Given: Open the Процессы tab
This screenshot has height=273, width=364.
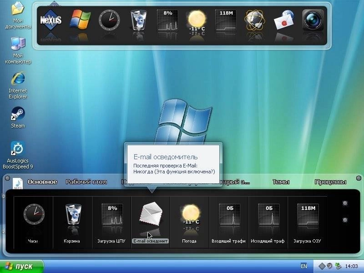Looking at the screenshot, I should click(x=330, y=182).
